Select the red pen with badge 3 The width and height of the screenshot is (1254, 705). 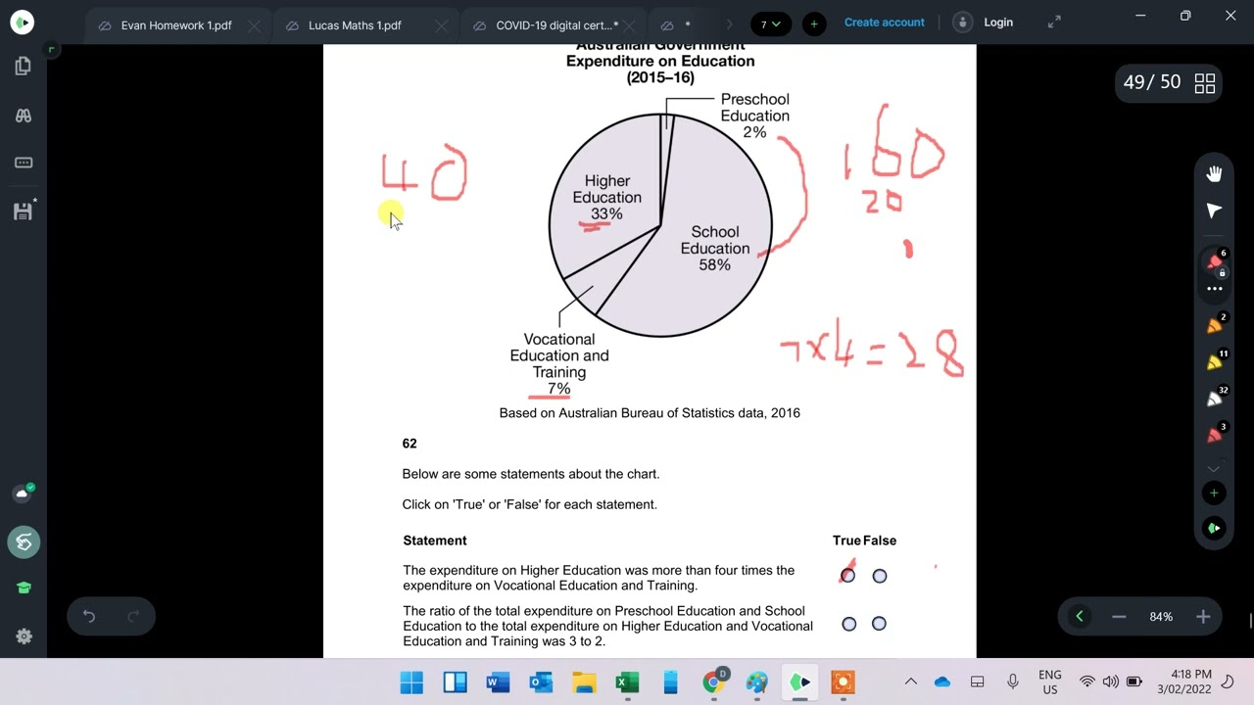tap(1215, 435)
